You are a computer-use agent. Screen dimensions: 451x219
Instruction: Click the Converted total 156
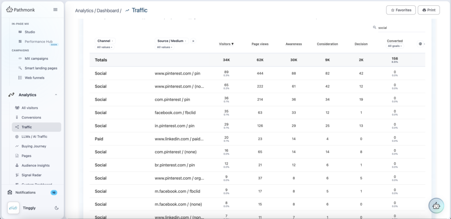click(x=395, y=58)
